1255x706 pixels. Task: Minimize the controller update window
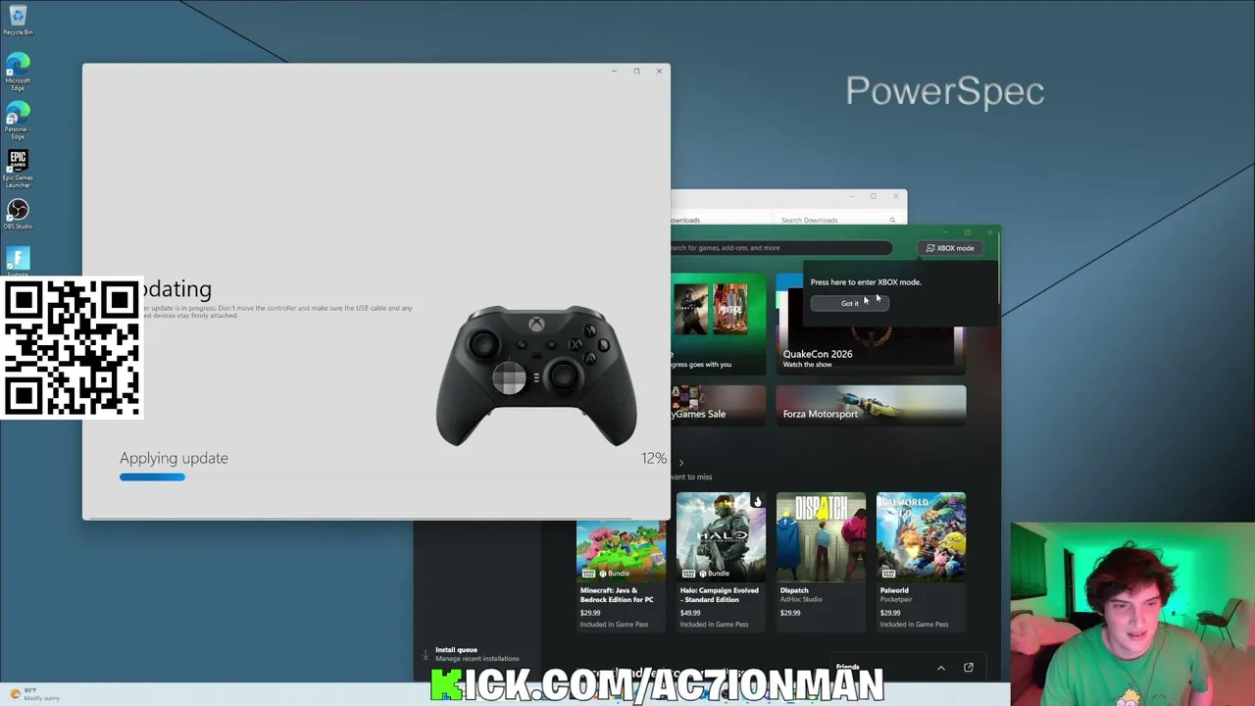(614, 71)
